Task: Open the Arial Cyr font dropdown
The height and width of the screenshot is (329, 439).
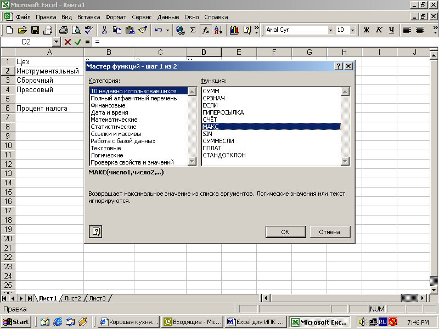Action: (x=331, y=30)
